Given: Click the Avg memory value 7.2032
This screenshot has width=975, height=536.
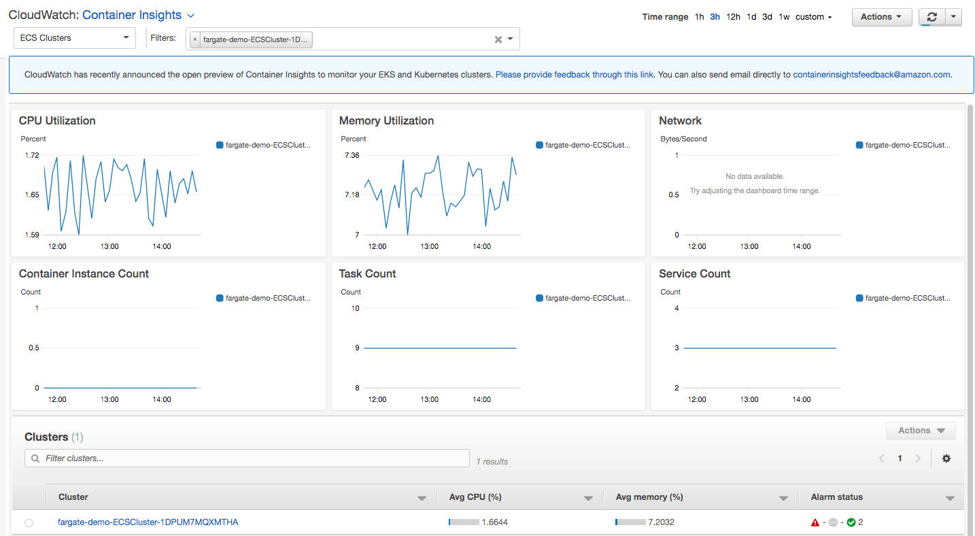Looking at the screenshot, I should [x=661, y=522].
